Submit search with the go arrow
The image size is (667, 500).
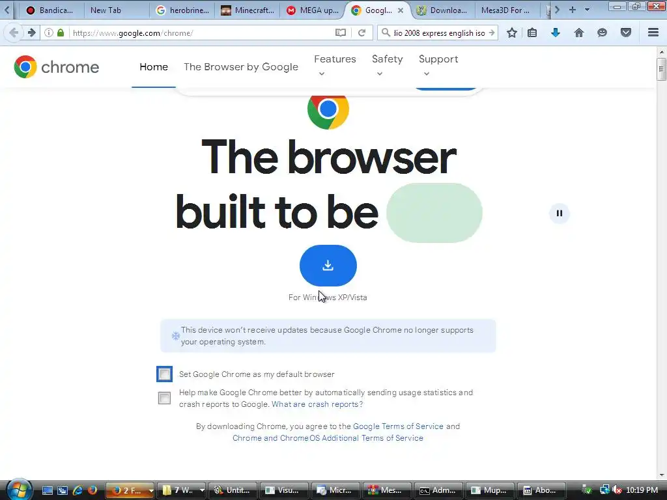pos(492,33)
